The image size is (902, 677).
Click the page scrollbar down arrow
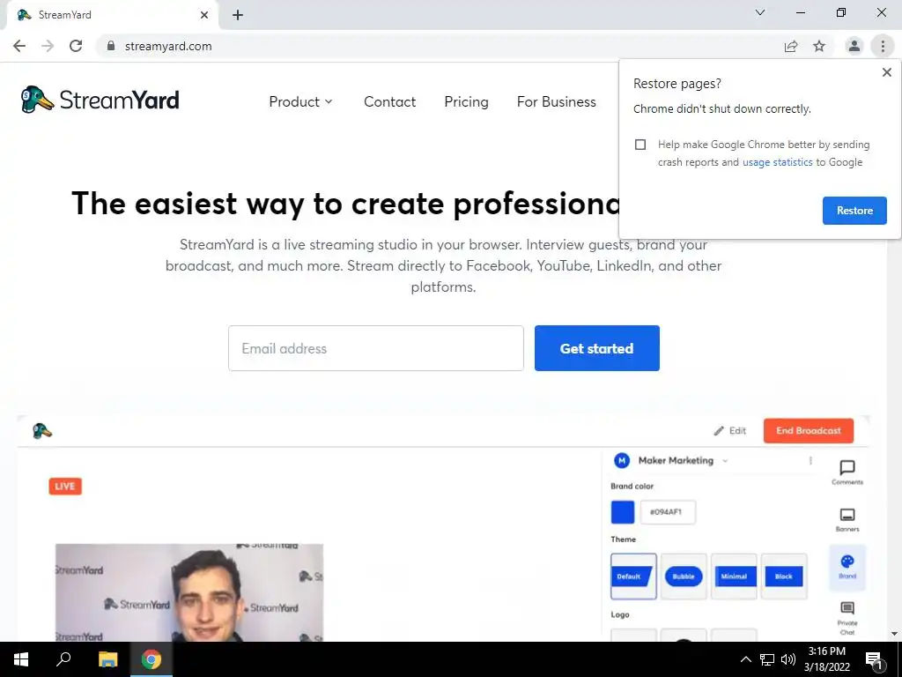(x=894, y=634)
